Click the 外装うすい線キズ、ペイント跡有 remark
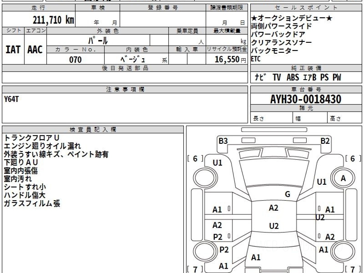364x273 pixels. pyautogui.click(x=56, y=154)
